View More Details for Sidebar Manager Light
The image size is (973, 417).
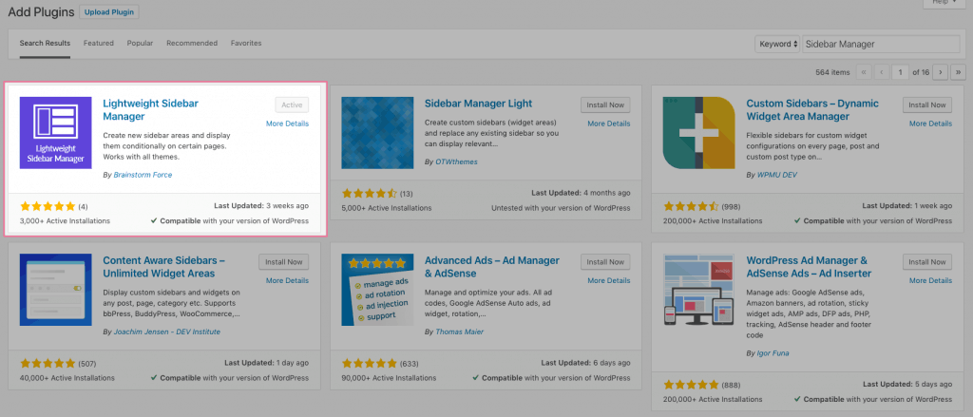click(x=609, y=123)
